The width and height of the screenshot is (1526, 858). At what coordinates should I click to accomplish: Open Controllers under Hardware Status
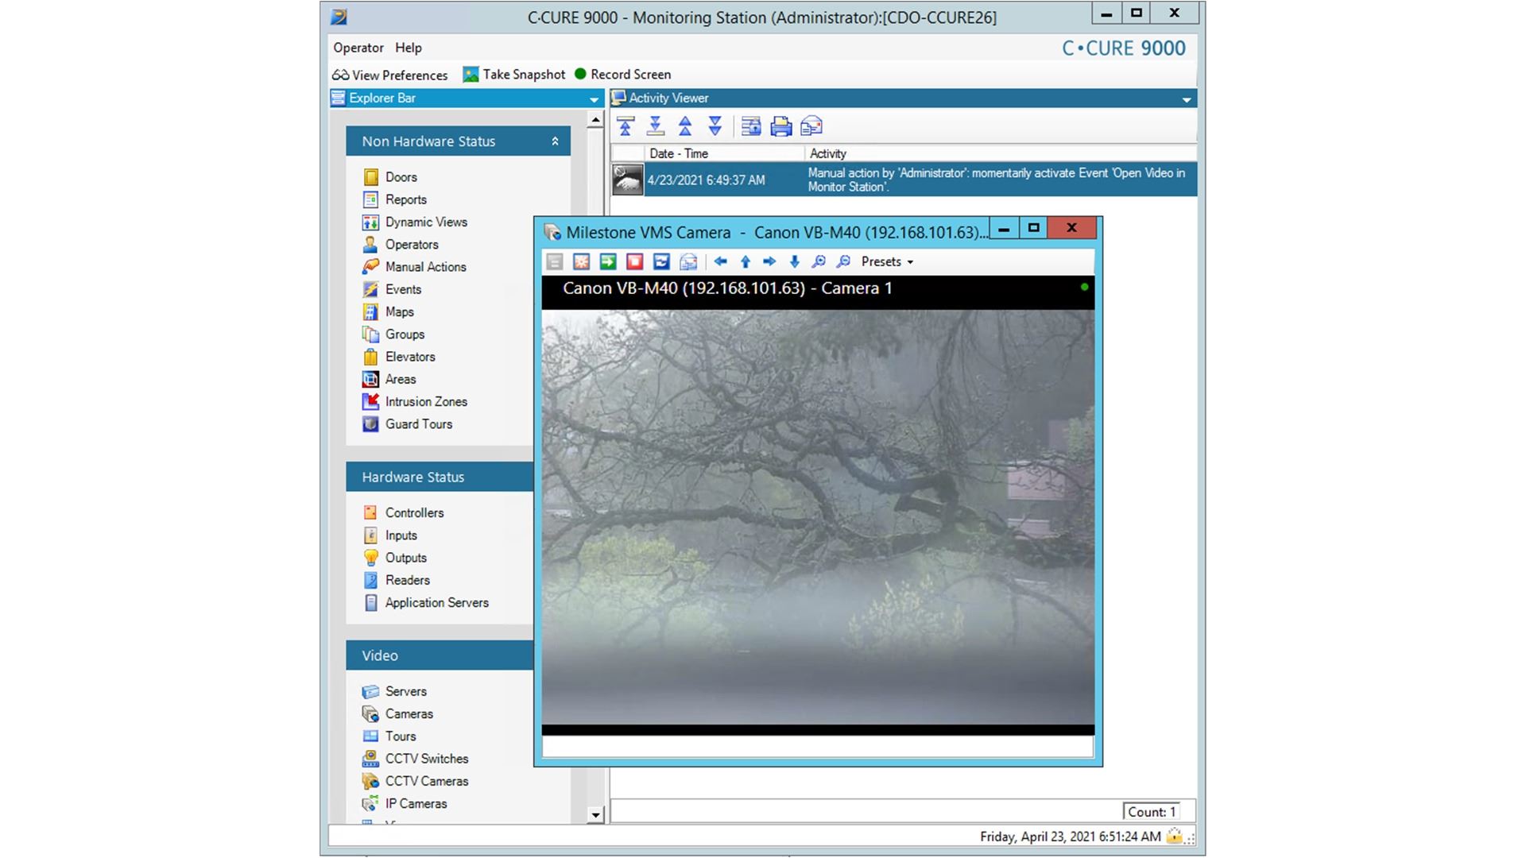point(403,513)
